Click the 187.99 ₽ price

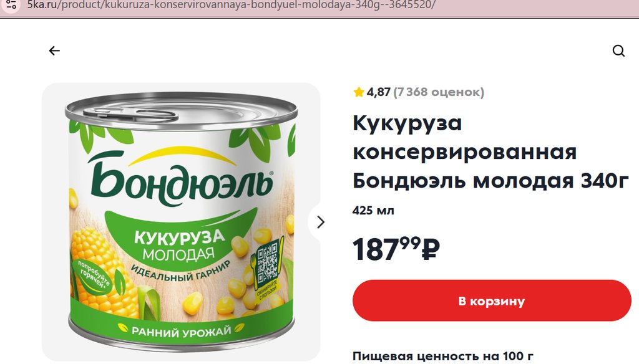click(x=396, y=248)
